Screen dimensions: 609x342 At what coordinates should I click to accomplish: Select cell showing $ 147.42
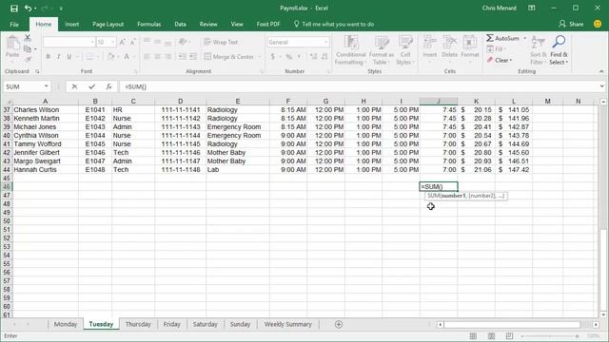point(514,170)
